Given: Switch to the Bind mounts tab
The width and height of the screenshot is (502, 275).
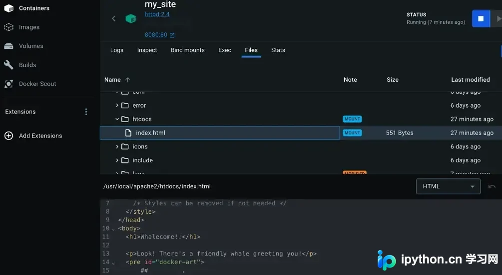Looking at the screenshot, I should point(188,50).
